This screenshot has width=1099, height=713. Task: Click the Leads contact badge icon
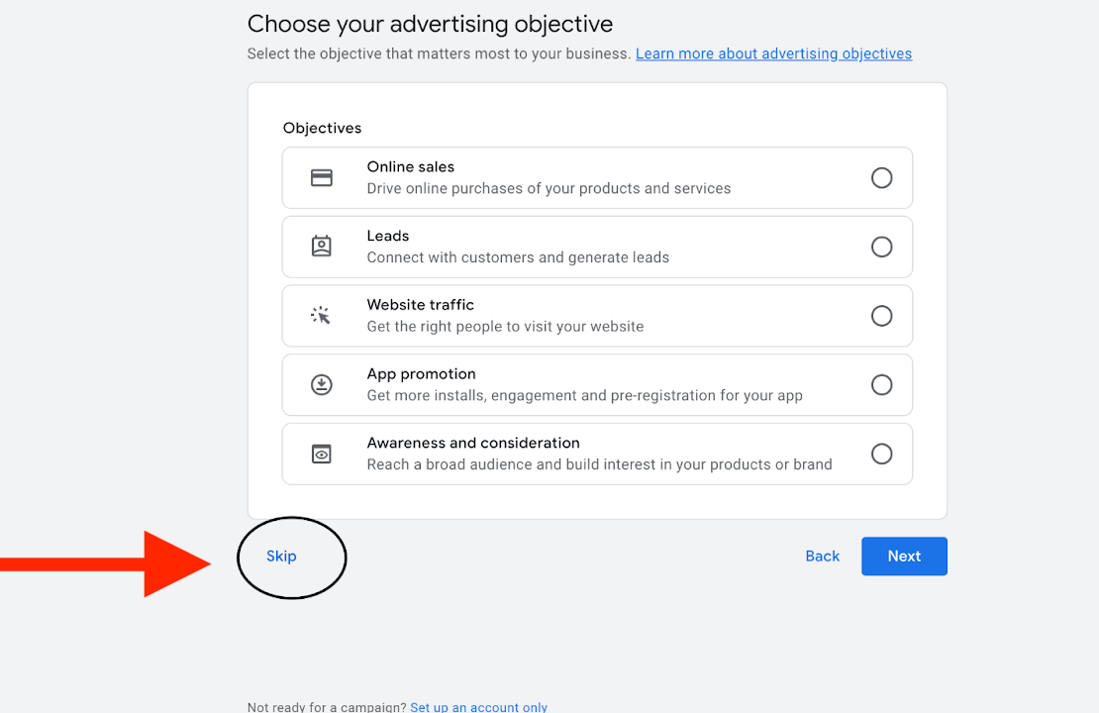point(322,247)
